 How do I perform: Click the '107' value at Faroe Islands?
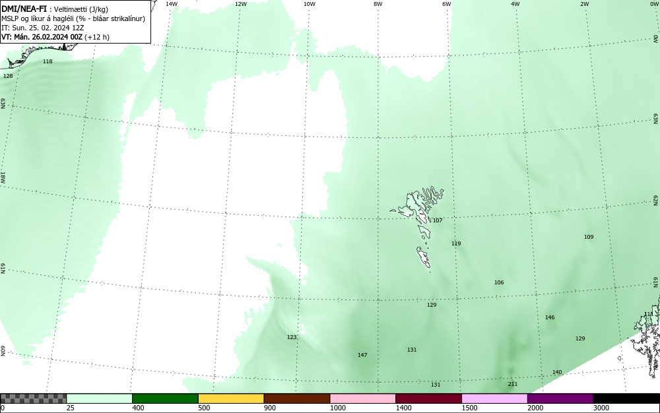(438, 220)
